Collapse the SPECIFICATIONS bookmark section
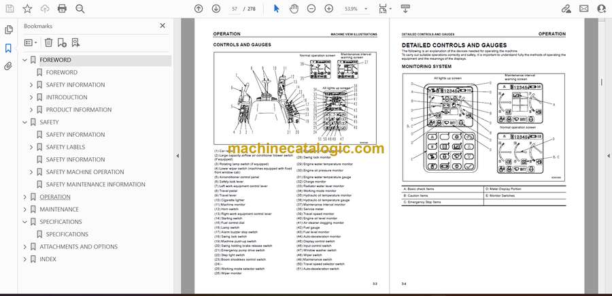612x296 pixels. 25,223
